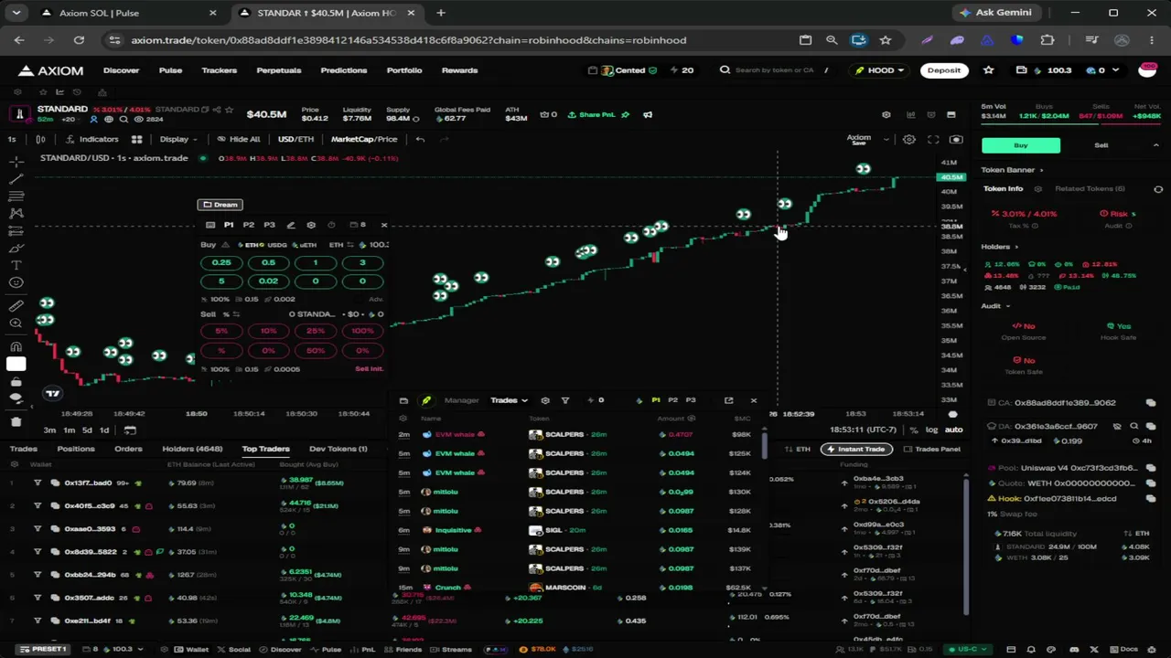Activate the chart zoom-in tool

coord(16,324)
